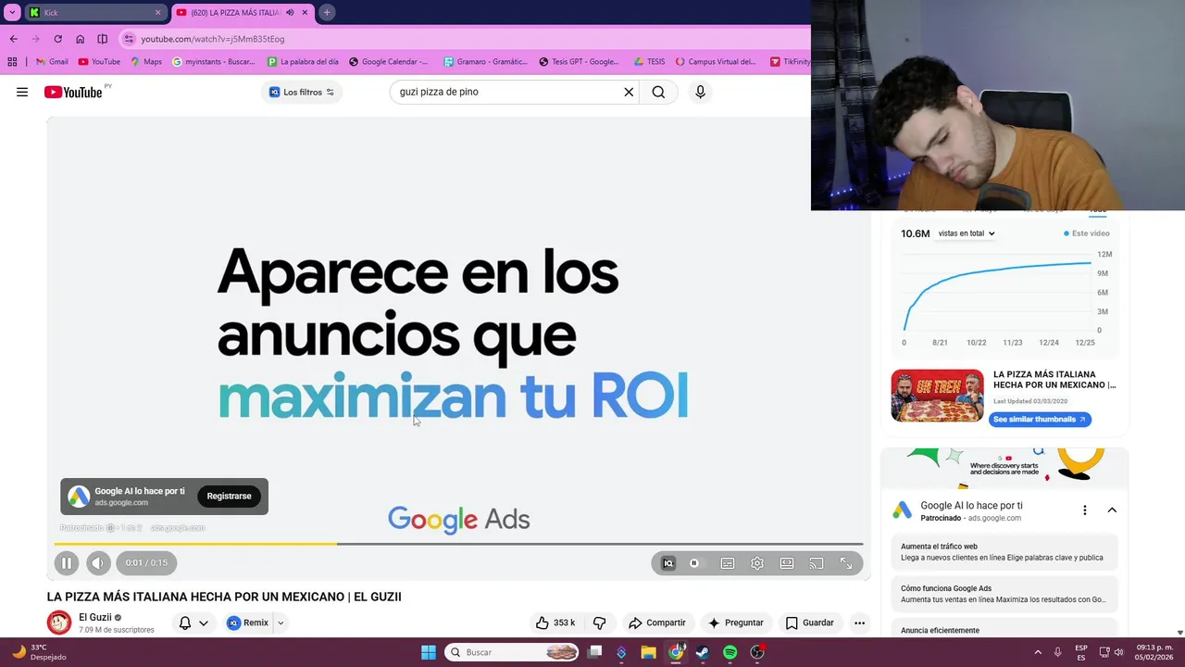Open File Explorer from the taskbar

[649, 652]
